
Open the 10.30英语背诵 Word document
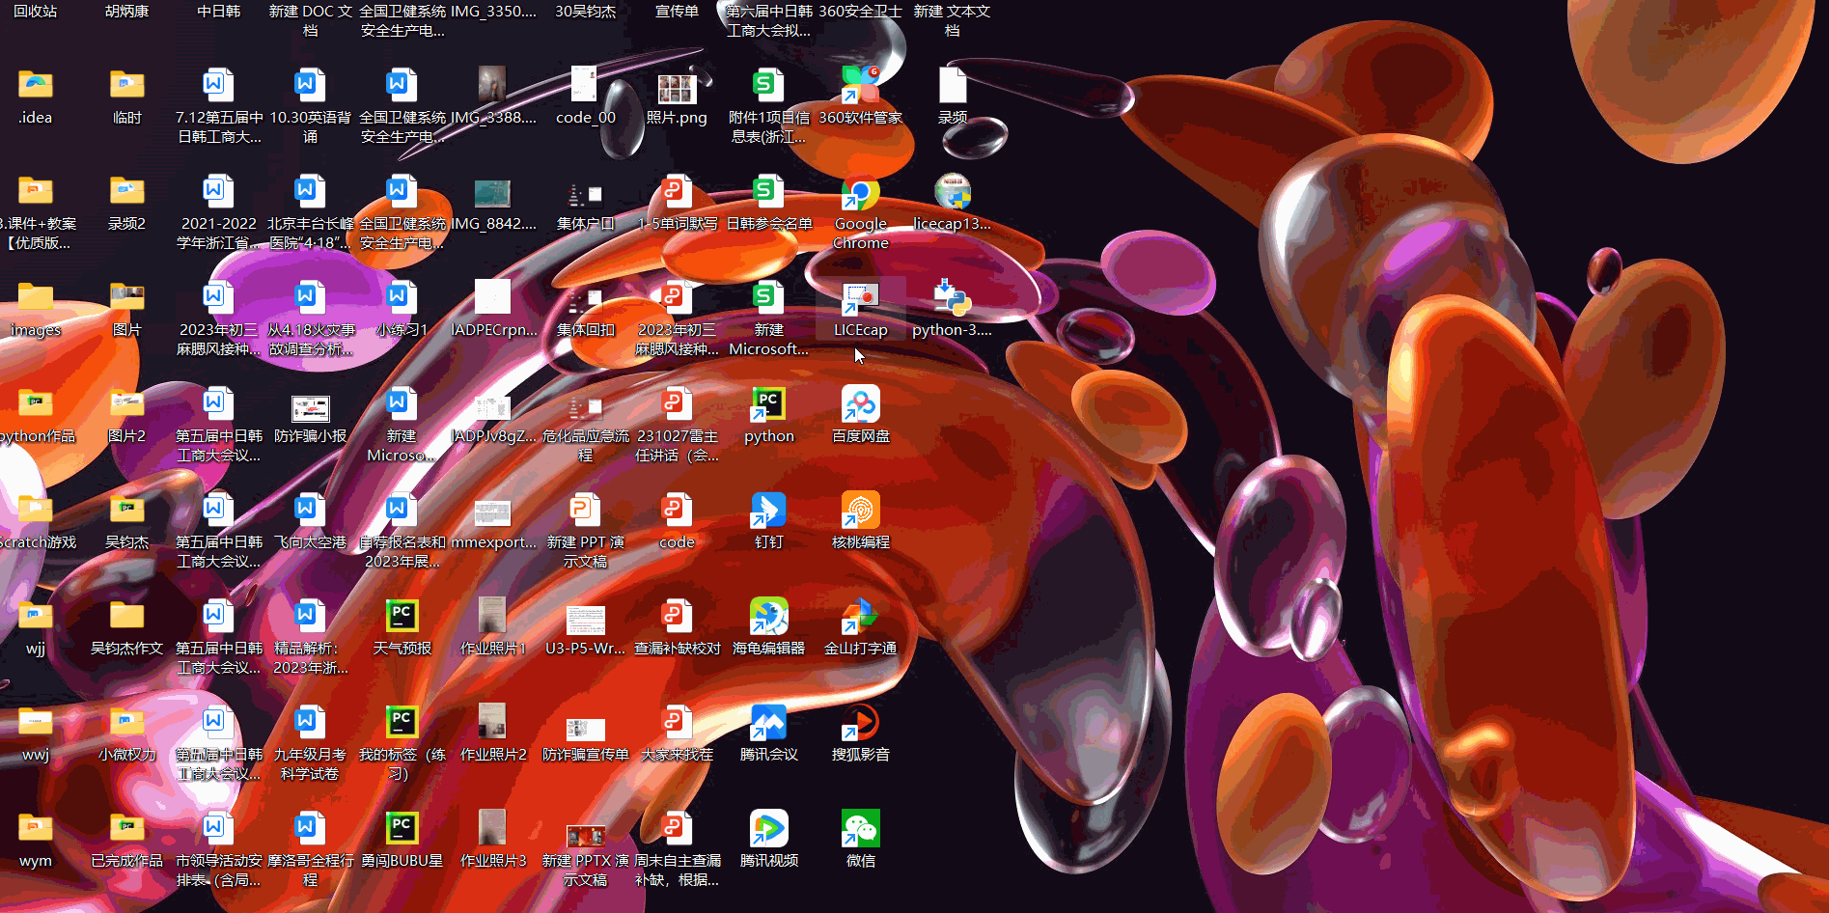click(x=310, y=87)
